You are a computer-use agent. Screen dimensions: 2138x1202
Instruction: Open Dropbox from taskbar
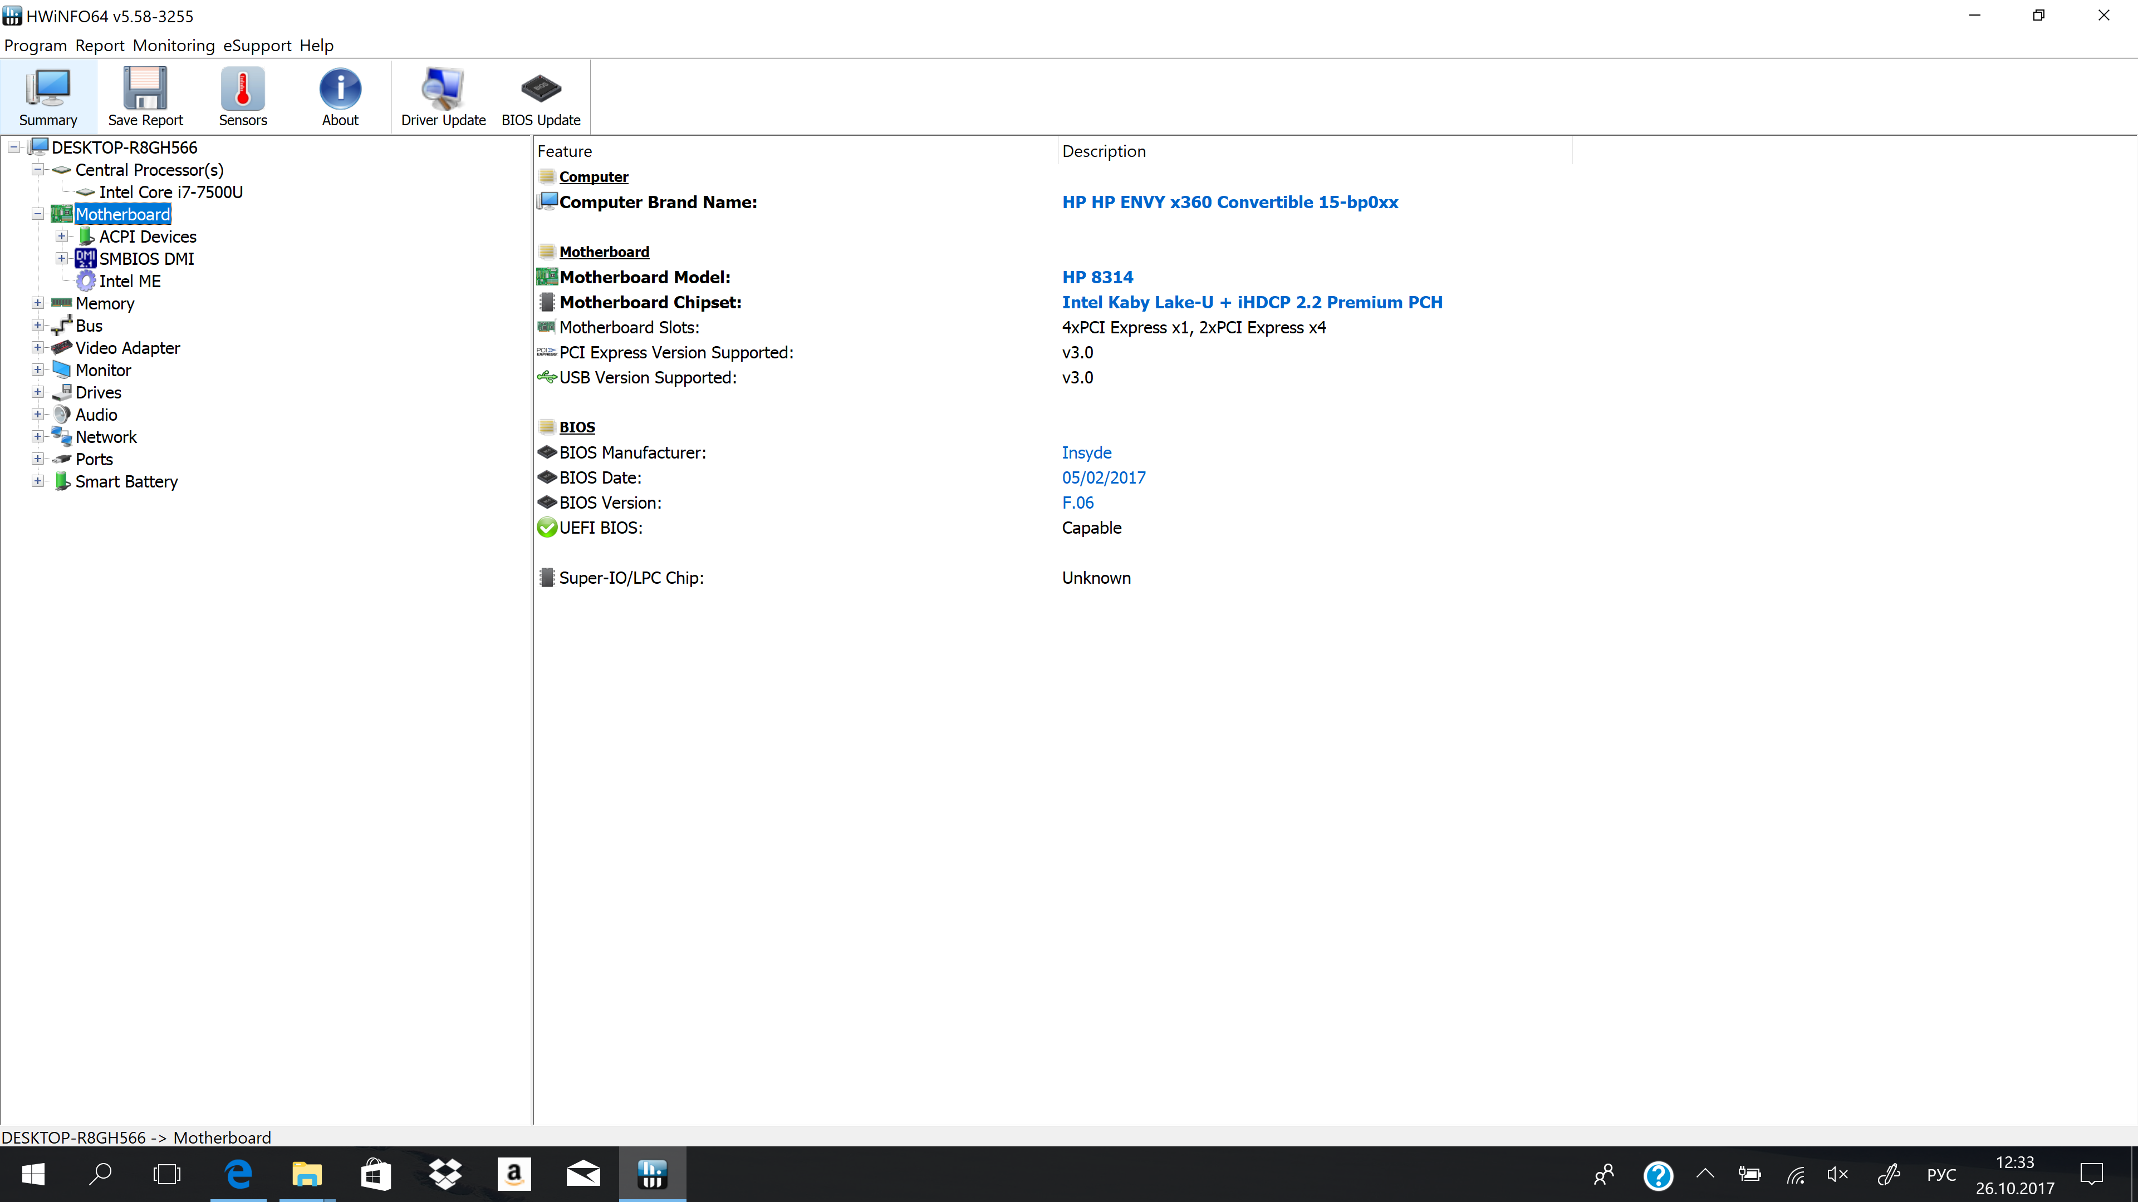[x=445, y=1174]
